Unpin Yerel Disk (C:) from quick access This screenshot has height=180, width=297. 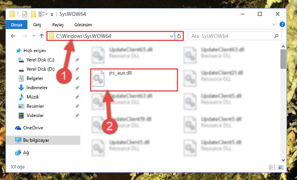77,60
